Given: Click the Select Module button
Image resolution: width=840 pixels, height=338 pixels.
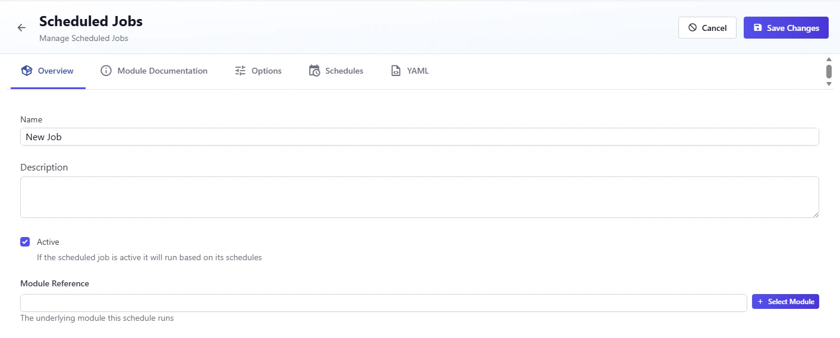Looking at the screenshot, I should click(785, 302).
